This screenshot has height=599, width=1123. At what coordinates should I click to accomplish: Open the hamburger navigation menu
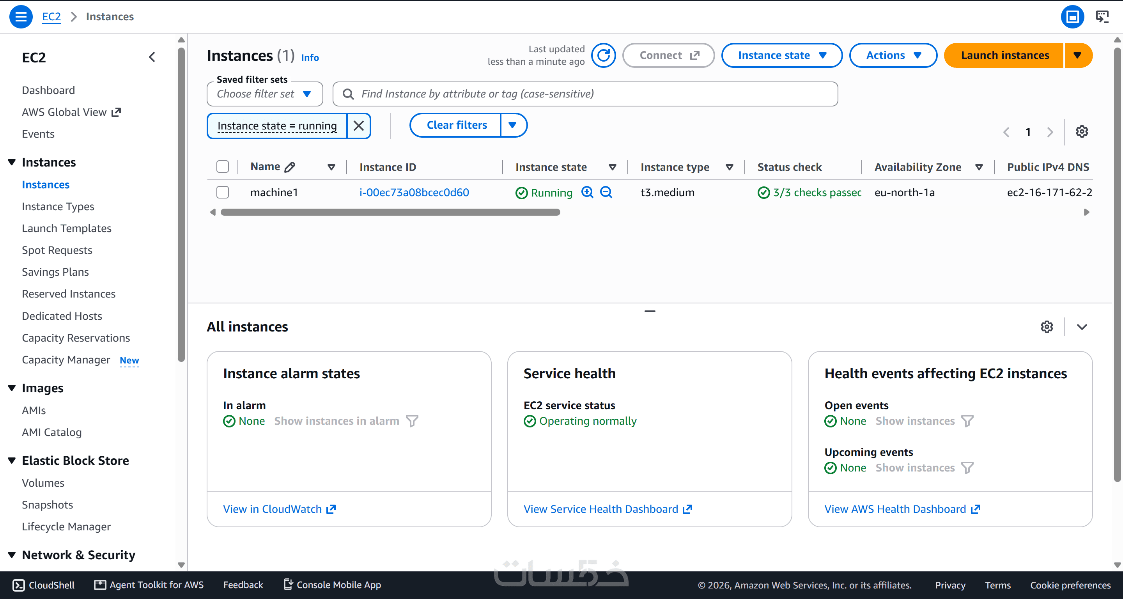tap(21, 16)
